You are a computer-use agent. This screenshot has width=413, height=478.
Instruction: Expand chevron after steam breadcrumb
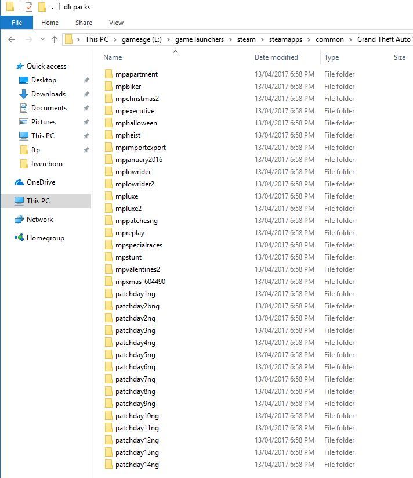262,39
